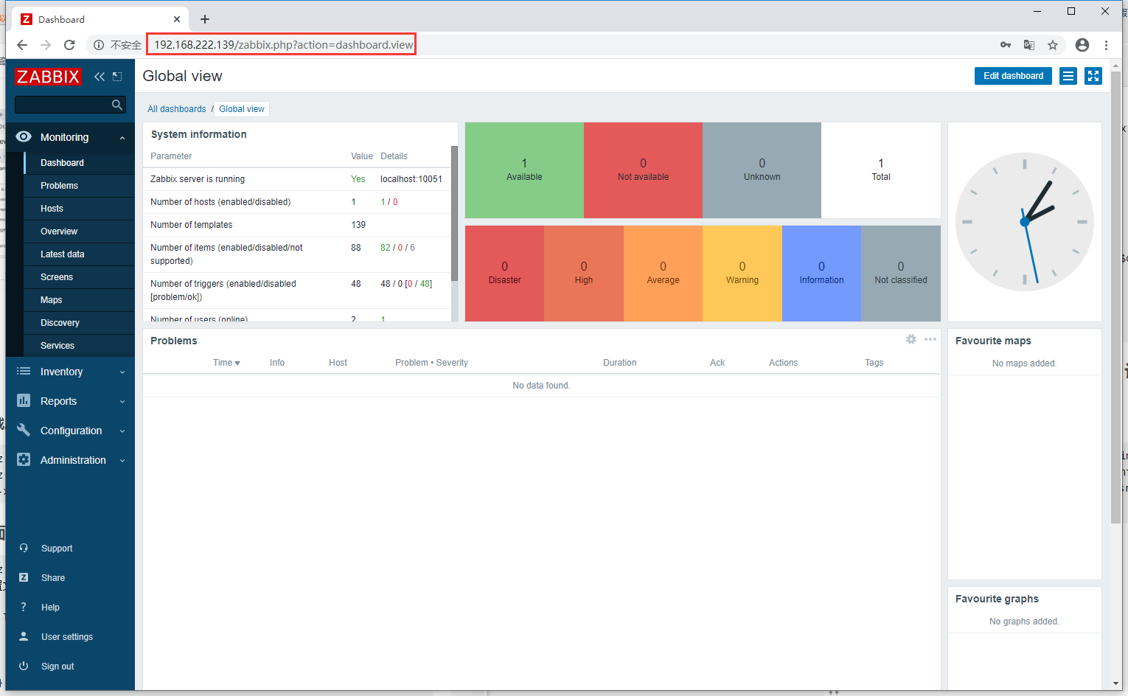The height and width of the screenshot is (696, 1128).
Task: Open Problems widget three-dot menu
Action: (x=930, y=339)
